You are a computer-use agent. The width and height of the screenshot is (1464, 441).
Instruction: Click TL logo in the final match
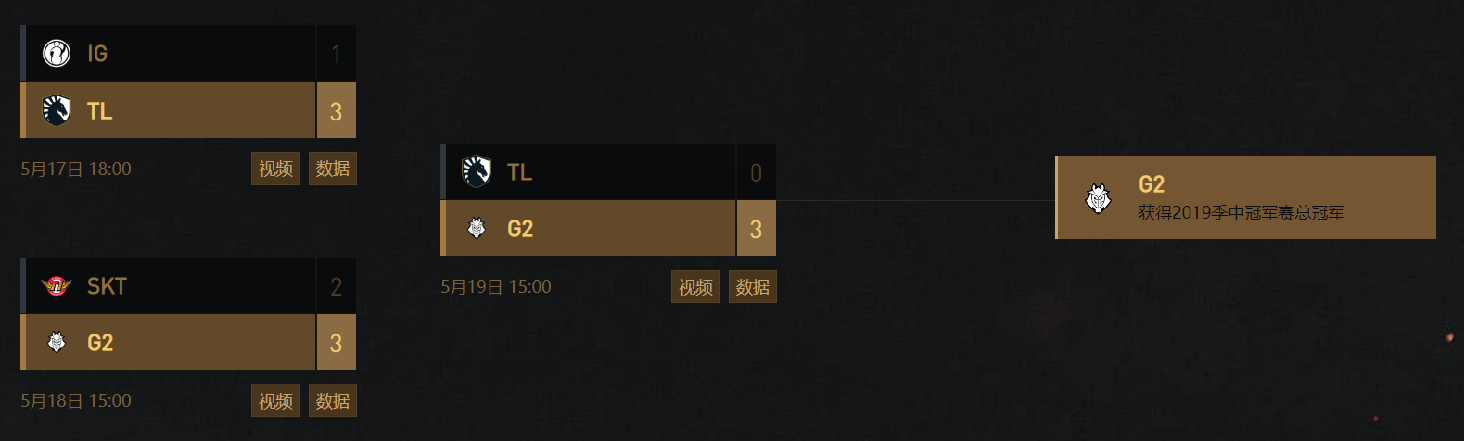[477, 171]
